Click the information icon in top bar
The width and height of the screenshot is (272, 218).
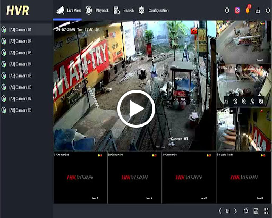[227, 11]
